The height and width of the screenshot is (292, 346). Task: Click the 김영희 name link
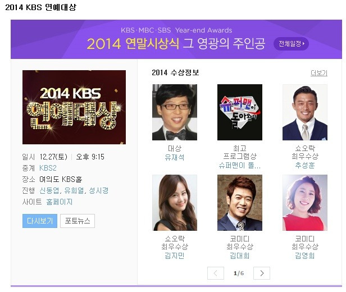pos(305,256)
